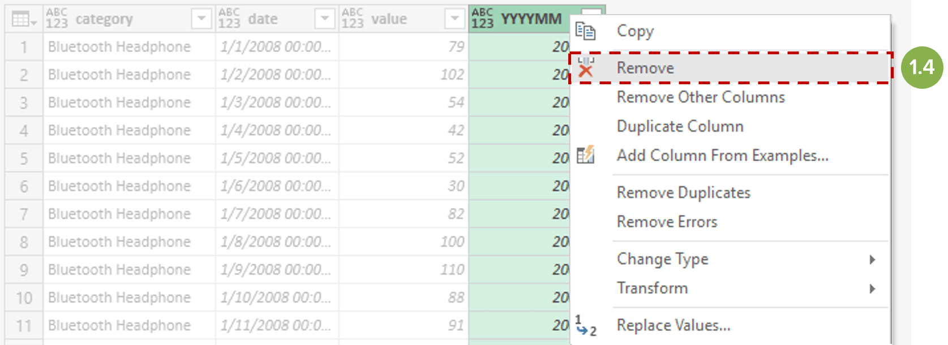Screen dimensions: 948x345
Task: Expand the Transform submenu arrow
Action: coord(872,289)
